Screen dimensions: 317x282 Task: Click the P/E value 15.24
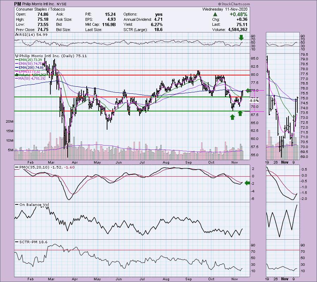[110, 14]
